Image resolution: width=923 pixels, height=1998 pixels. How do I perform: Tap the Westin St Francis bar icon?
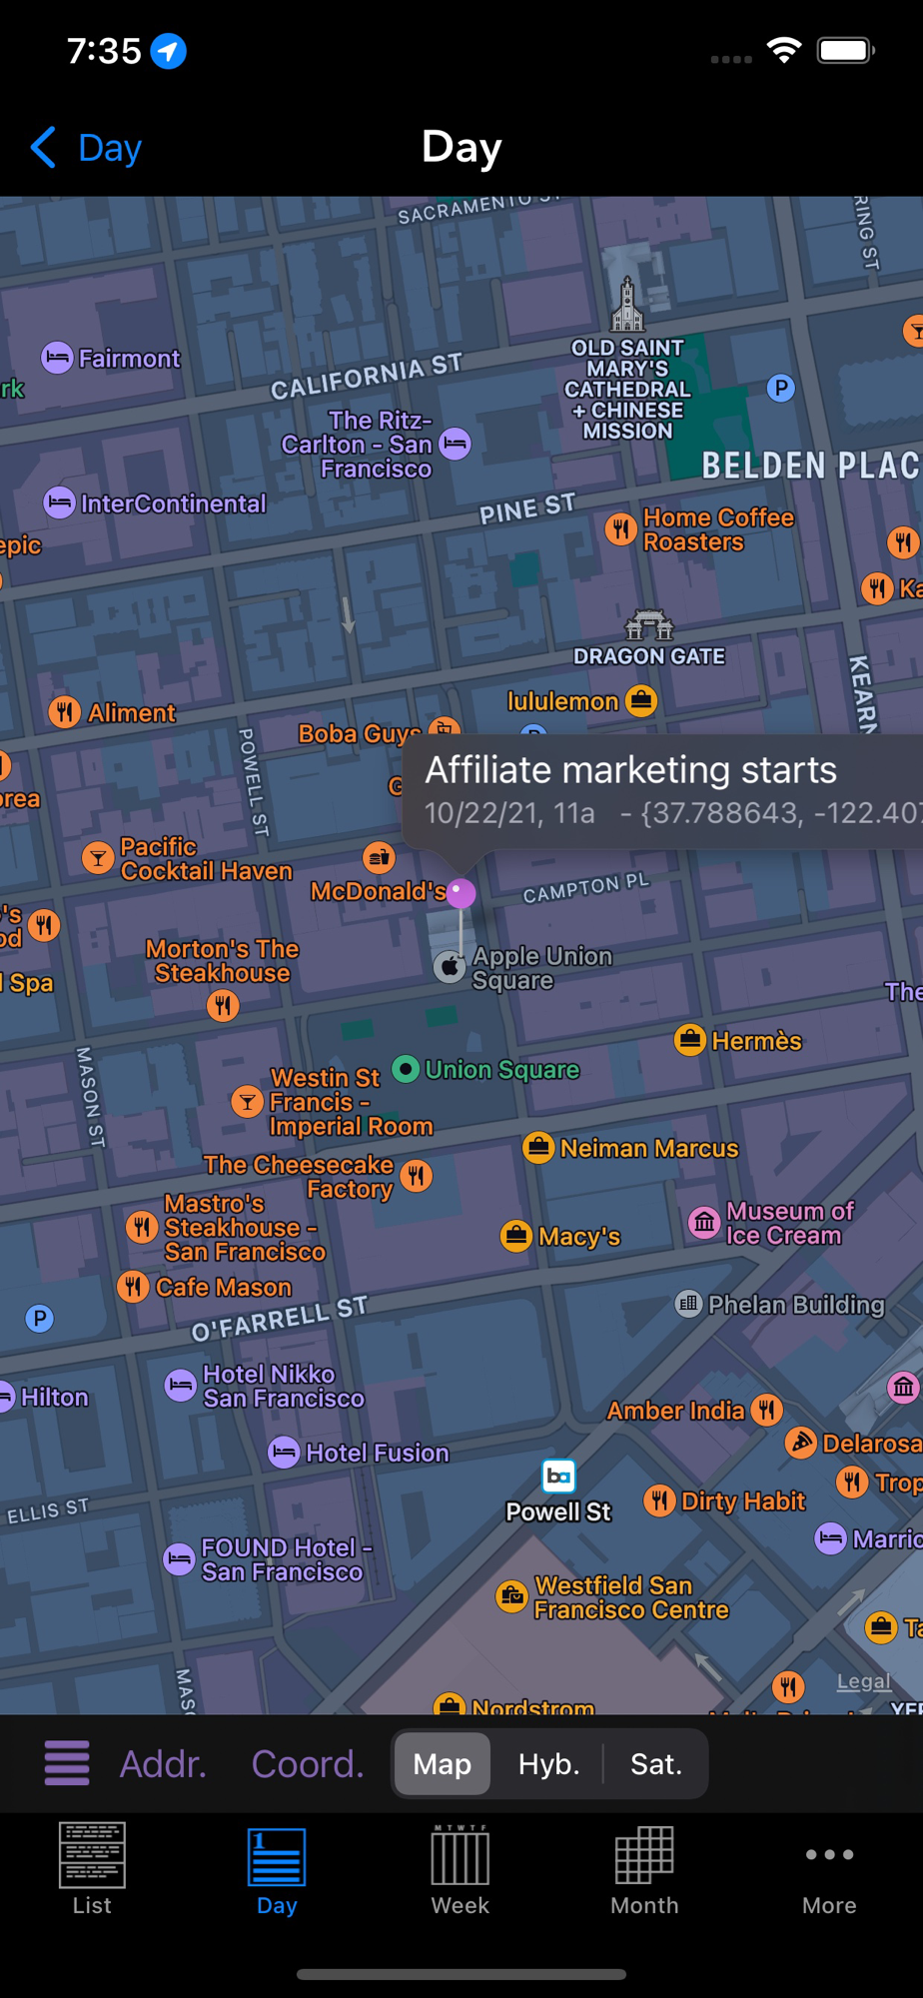247,1101
